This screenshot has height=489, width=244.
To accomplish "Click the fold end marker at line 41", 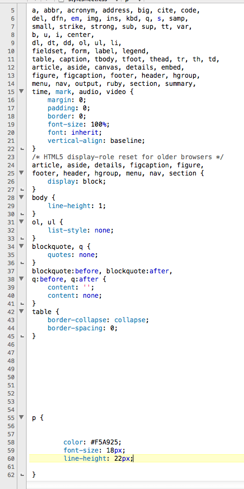I will (22, 304).
